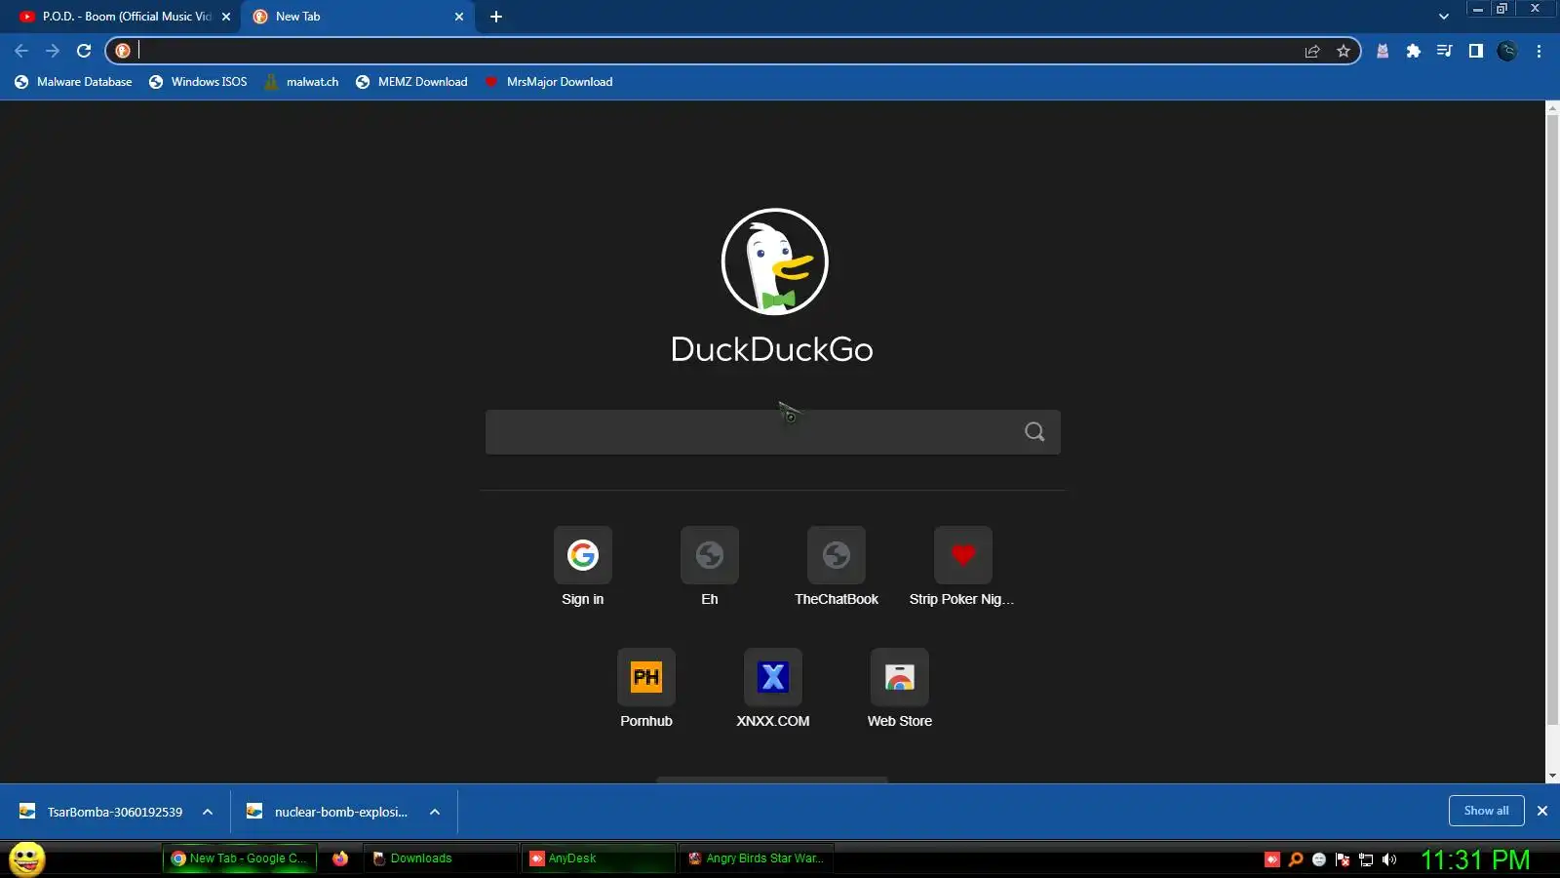Close the P.O.D. - Boom tab
Image resolution: width=1560 pixels, height=878 pixels.
pos(226,17)
